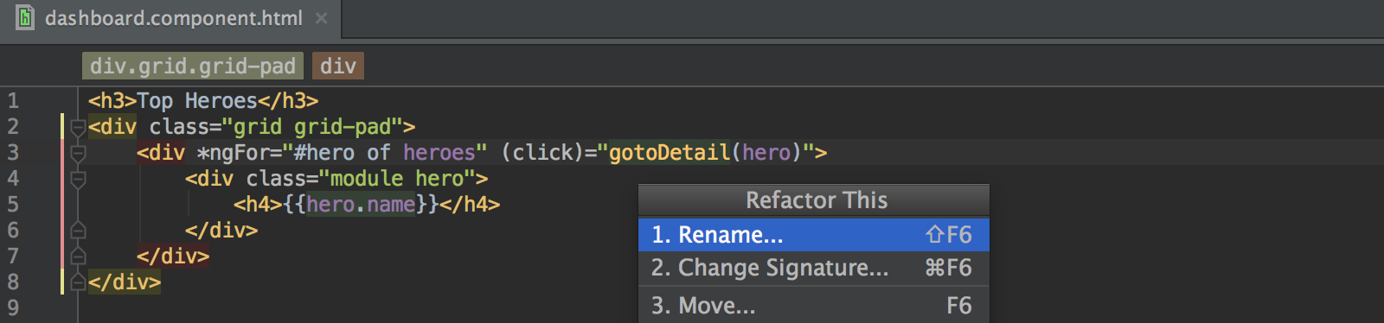Click line number 5 in gutter
The height and width of the screenshot is (323, 1384).
(x=13, y=205)
